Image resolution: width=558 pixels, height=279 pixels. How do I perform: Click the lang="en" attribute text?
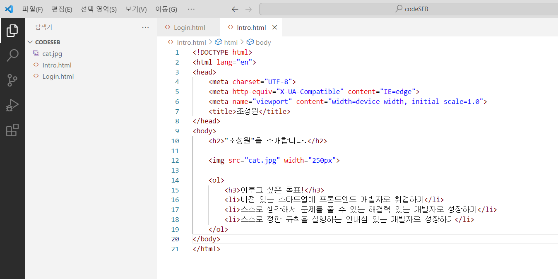(x=235, y=62)
